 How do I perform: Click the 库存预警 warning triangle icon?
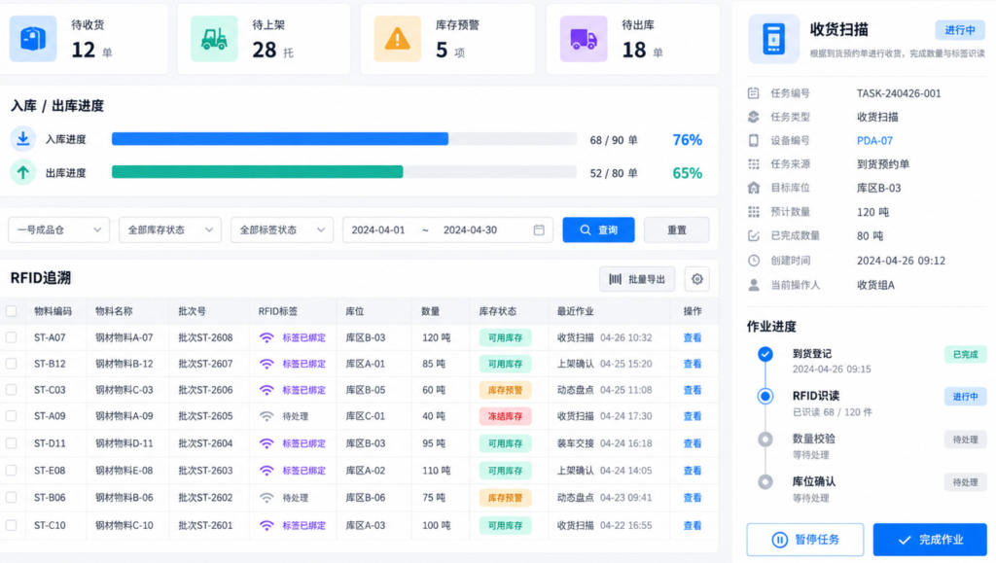tap(398, 39)
